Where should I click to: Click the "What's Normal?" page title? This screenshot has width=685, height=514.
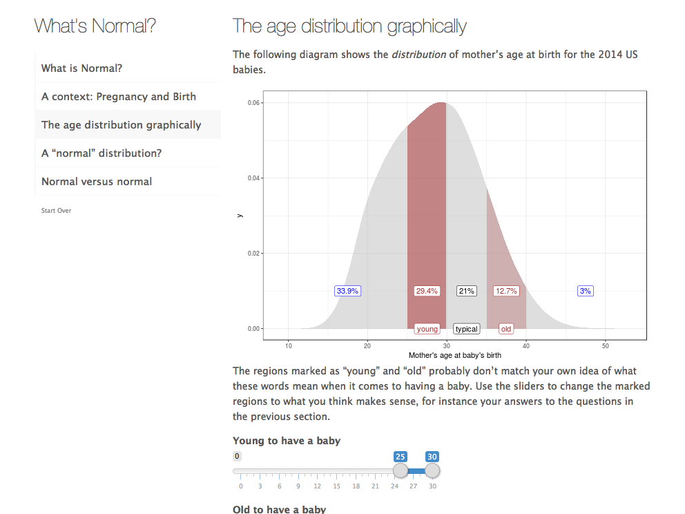click(x=95, y=26)
